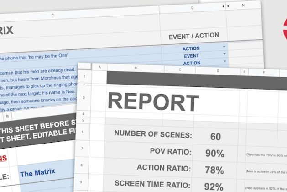Select column E header in Report sheet
The width and height of the screenshot is (287, 192).
(245, 72)
